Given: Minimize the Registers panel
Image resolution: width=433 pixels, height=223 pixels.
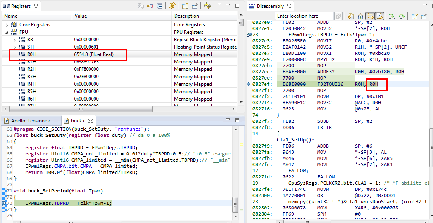Looking at the screenshot, I should 228,5.
